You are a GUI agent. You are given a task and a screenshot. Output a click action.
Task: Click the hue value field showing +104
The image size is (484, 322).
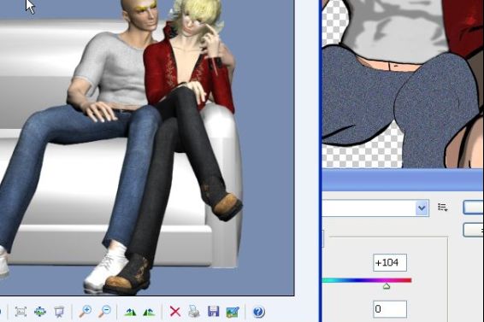coord(390,263)
